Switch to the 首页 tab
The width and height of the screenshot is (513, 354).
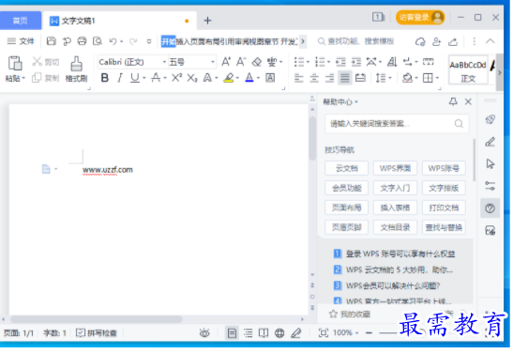tap(21, 21)
